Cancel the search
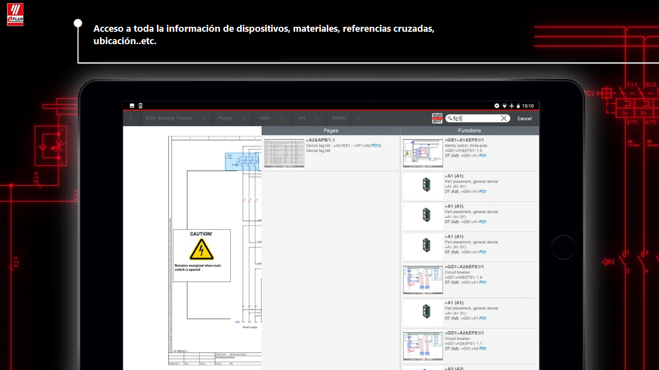Image resolution: width=659 pixels, height=370 pixels. coord(524,119)
